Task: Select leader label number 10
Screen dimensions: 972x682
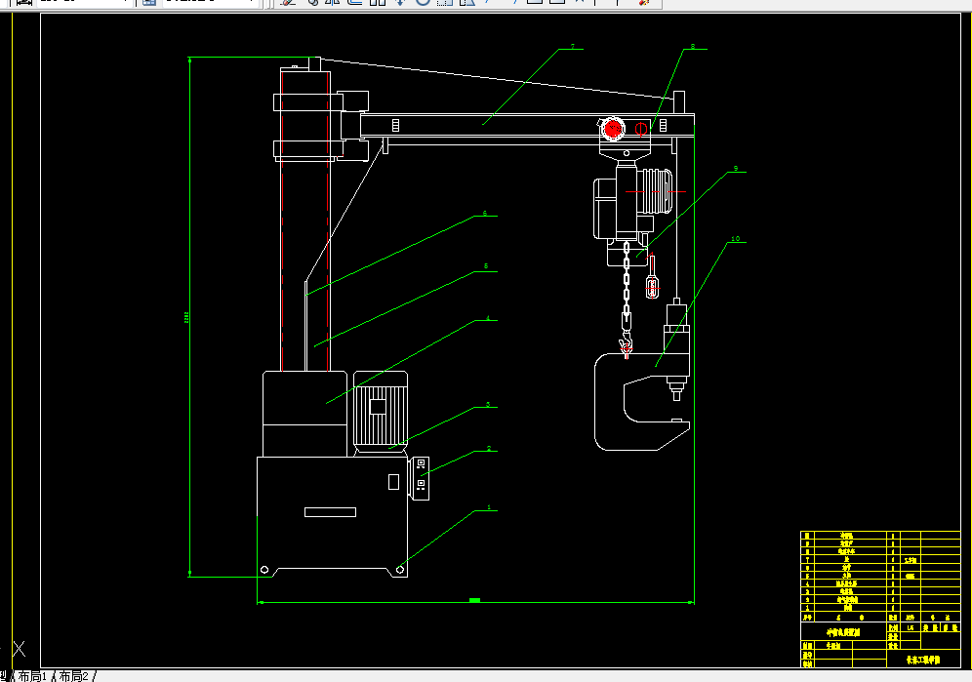Action: point(735,239)
